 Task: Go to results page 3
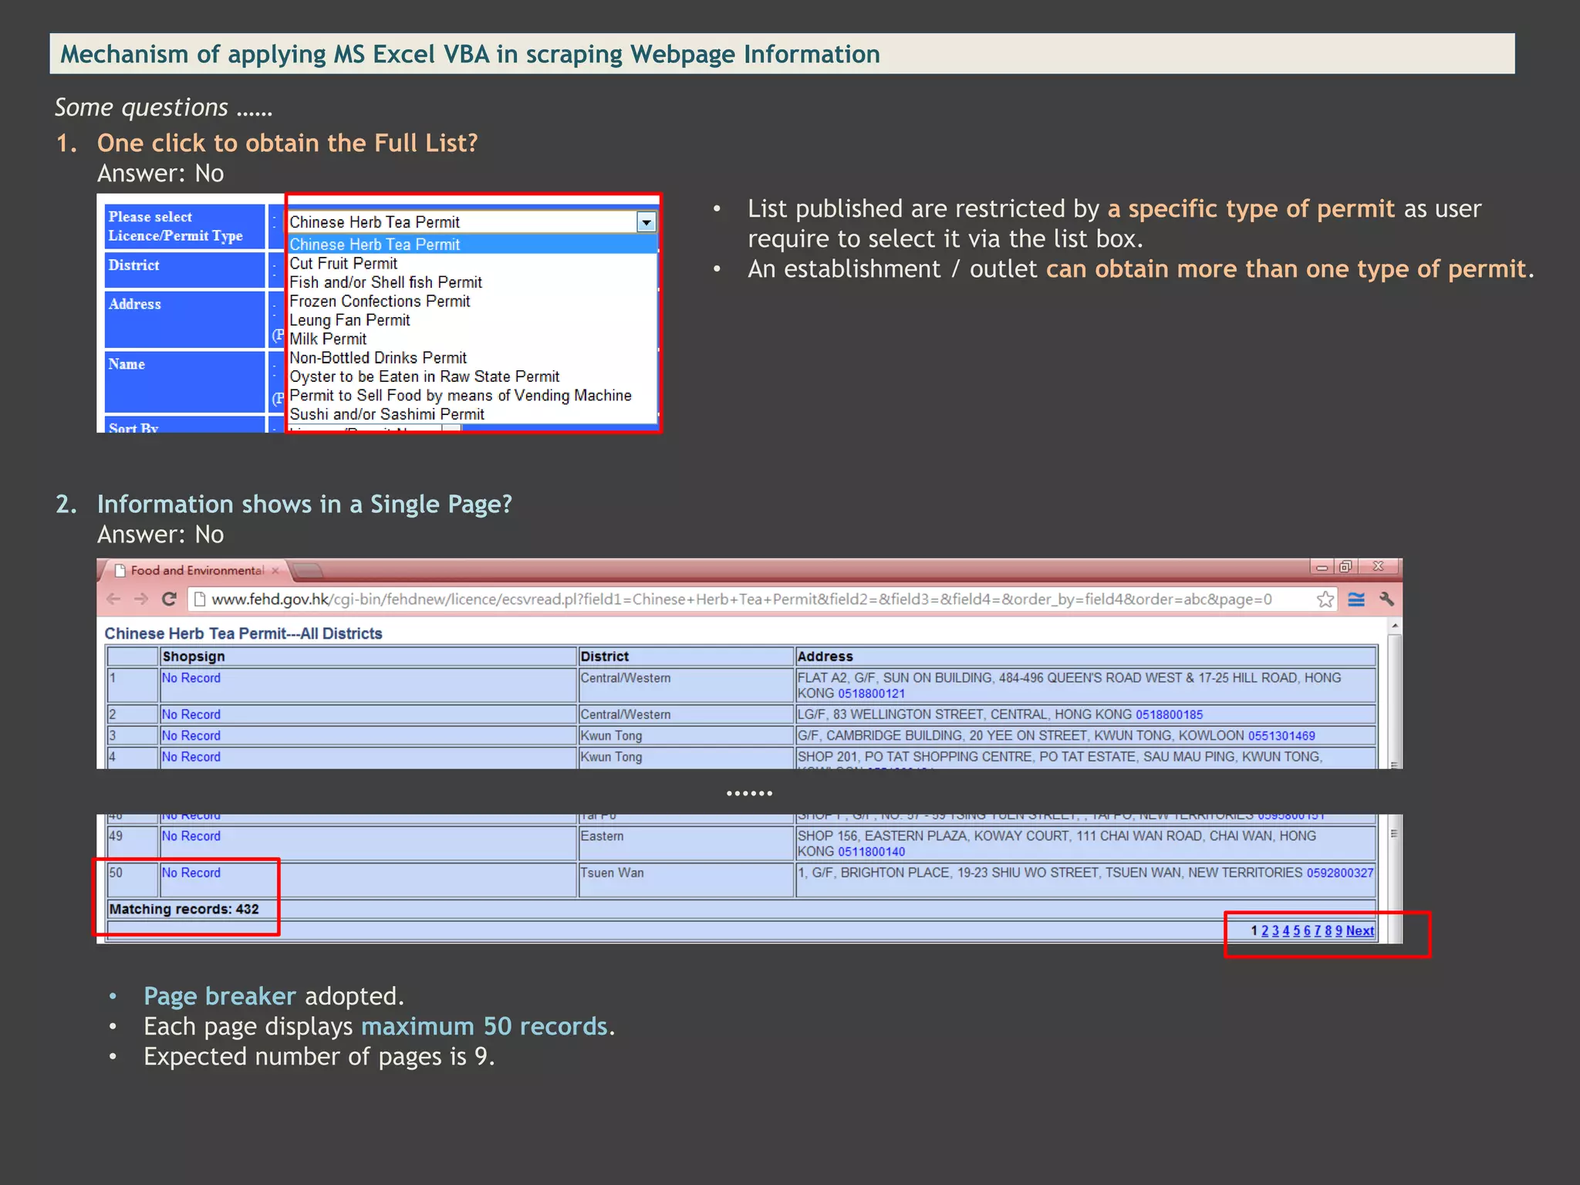click(x=1275, y=930)
